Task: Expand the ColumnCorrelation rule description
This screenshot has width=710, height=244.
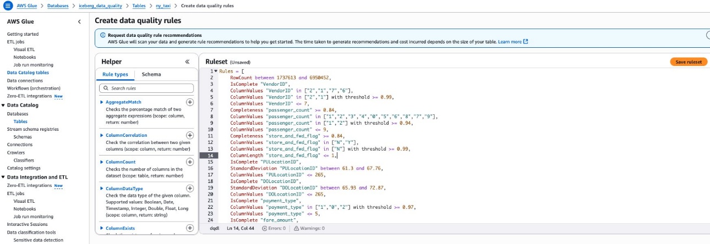Action: coord(102,135)
